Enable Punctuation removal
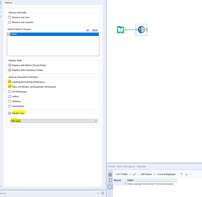This screenshot has height=197, width=202. [10, 106]
